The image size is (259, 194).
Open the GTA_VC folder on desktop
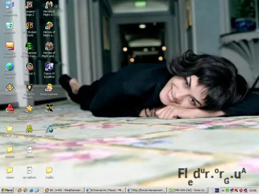(10, 131)
